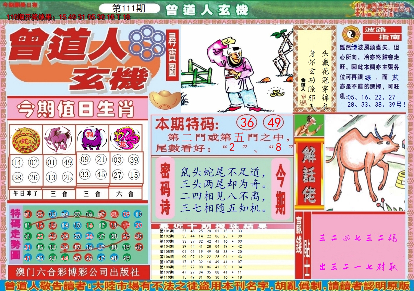
Task: Select the red circled 36 special number
Action: (247, 123)
